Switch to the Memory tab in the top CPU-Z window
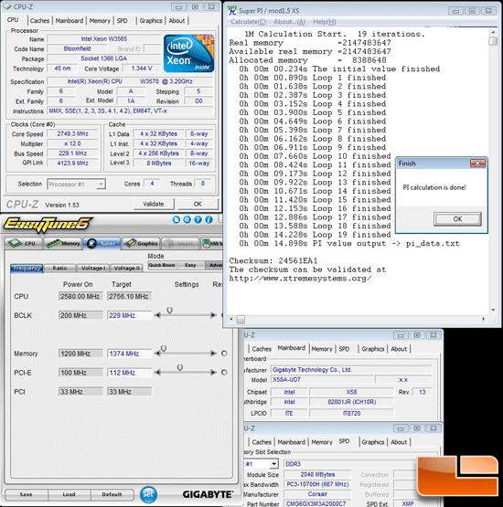 click(x=100, y=21)
